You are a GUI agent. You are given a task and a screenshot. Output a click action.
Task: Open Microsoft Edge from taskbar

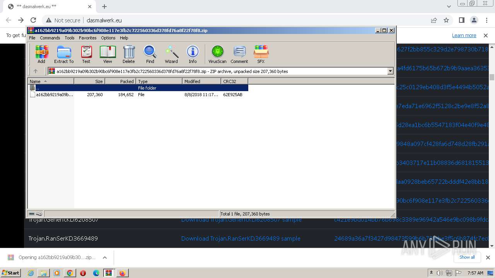click(x=96, y=273)
